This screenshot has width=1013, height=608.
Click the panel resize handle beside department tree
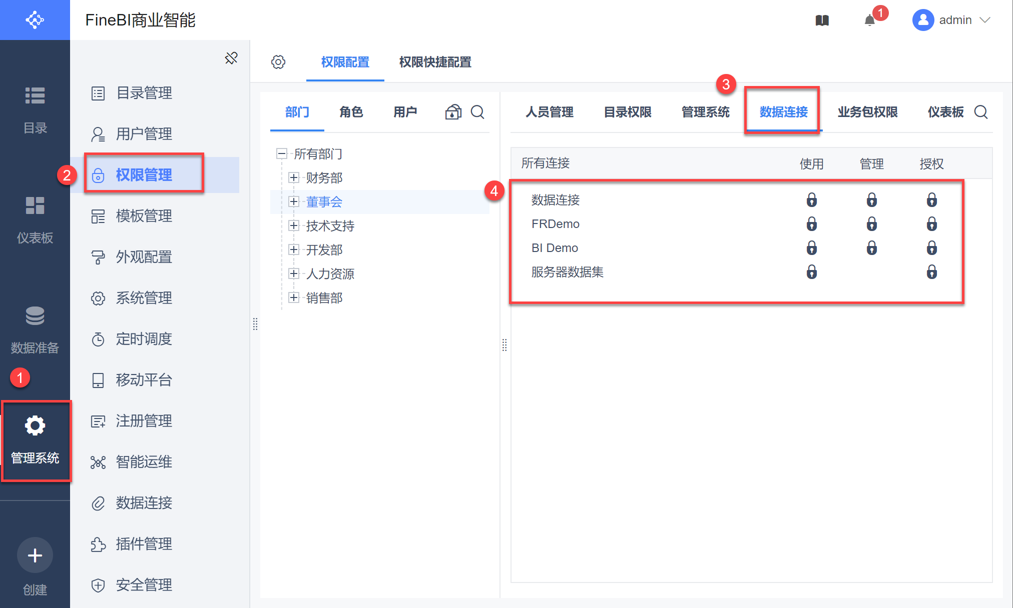point(504,345)
